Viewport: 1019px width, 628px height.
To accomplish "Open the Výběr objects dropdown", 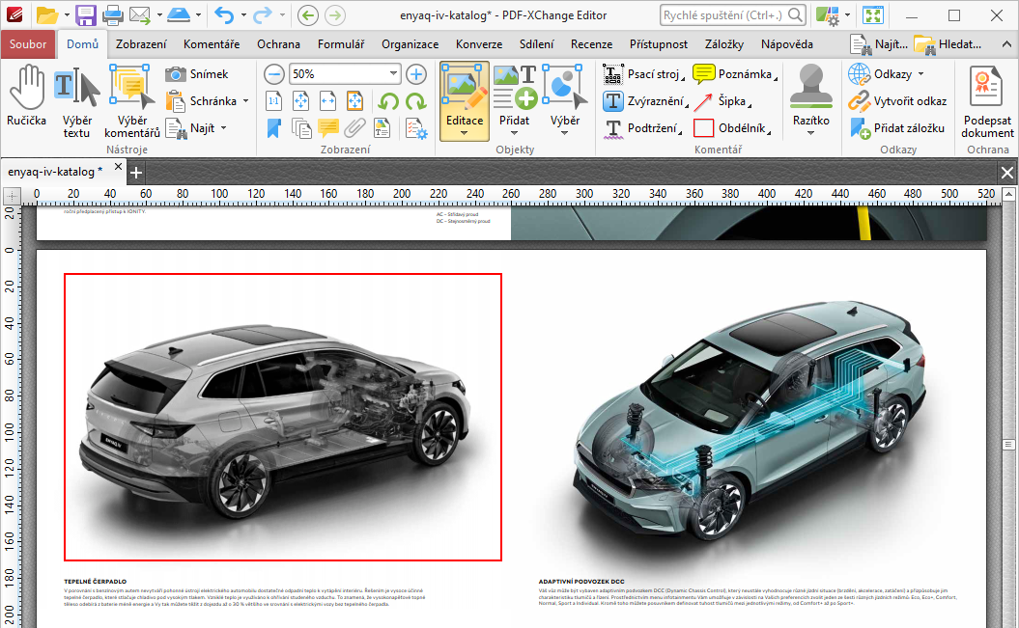I will click(x=564, y=134).
